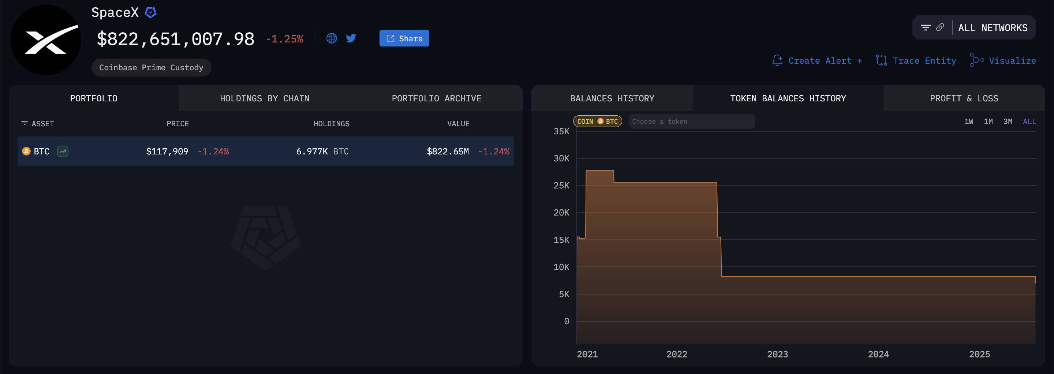Open the BALANCES HISTORY tab
Image resolution: width=1054 pixels, height=374 pixels.
click(612, 98)
